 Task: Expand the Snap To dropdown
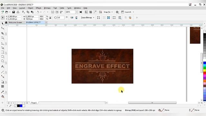(112, 12)
